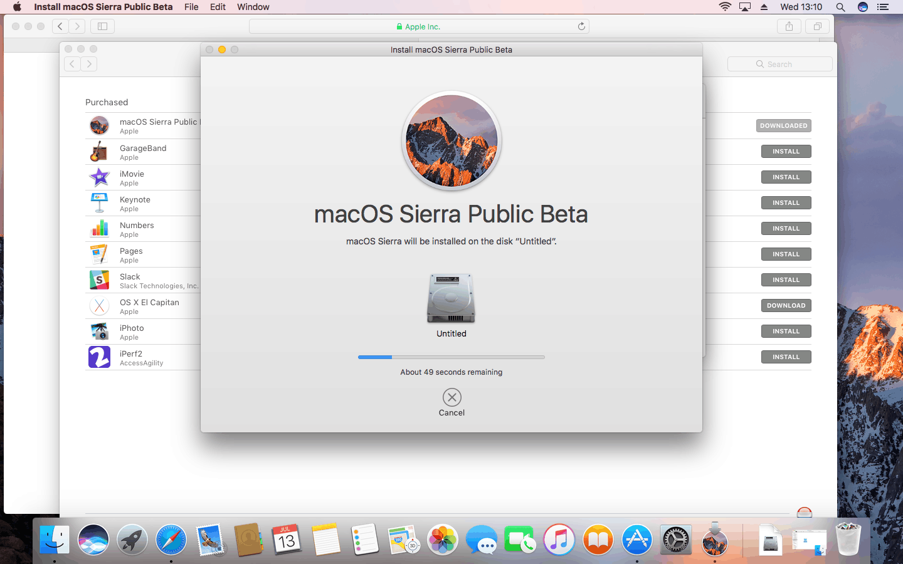Click the Numbers chart icon in Purchased list
Image resolution: width=903 pixels, height=564 pixels.
point(99,229)
